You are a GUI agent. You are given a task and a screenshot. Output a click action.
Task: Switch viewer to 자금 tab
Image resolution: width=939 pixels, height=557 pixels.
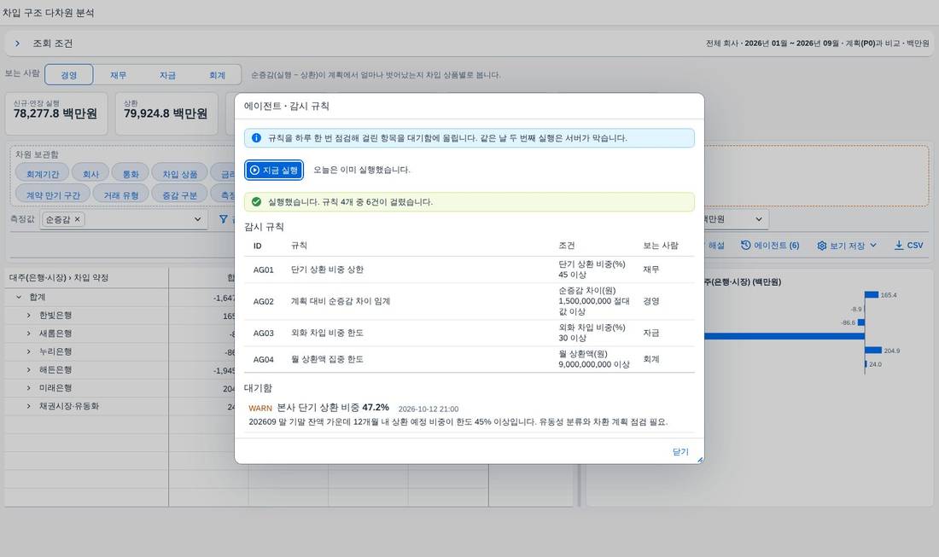tap(167, 75)
